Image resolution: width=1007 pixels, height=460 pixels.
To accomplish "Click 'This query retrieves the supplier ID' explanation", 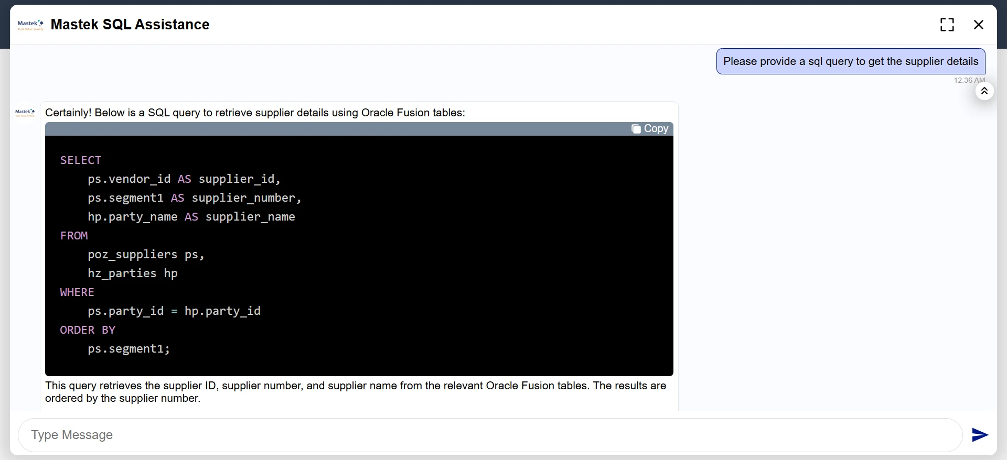I will pyautogui.click(x=356, y=392).
